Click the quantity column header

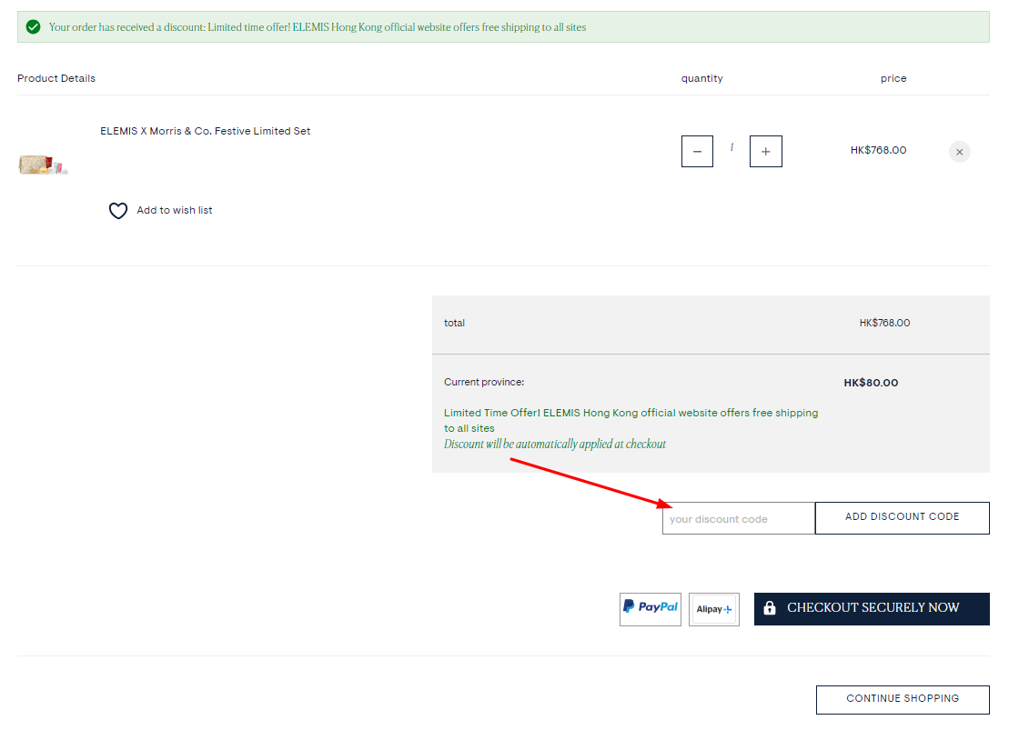coord(701,78)
